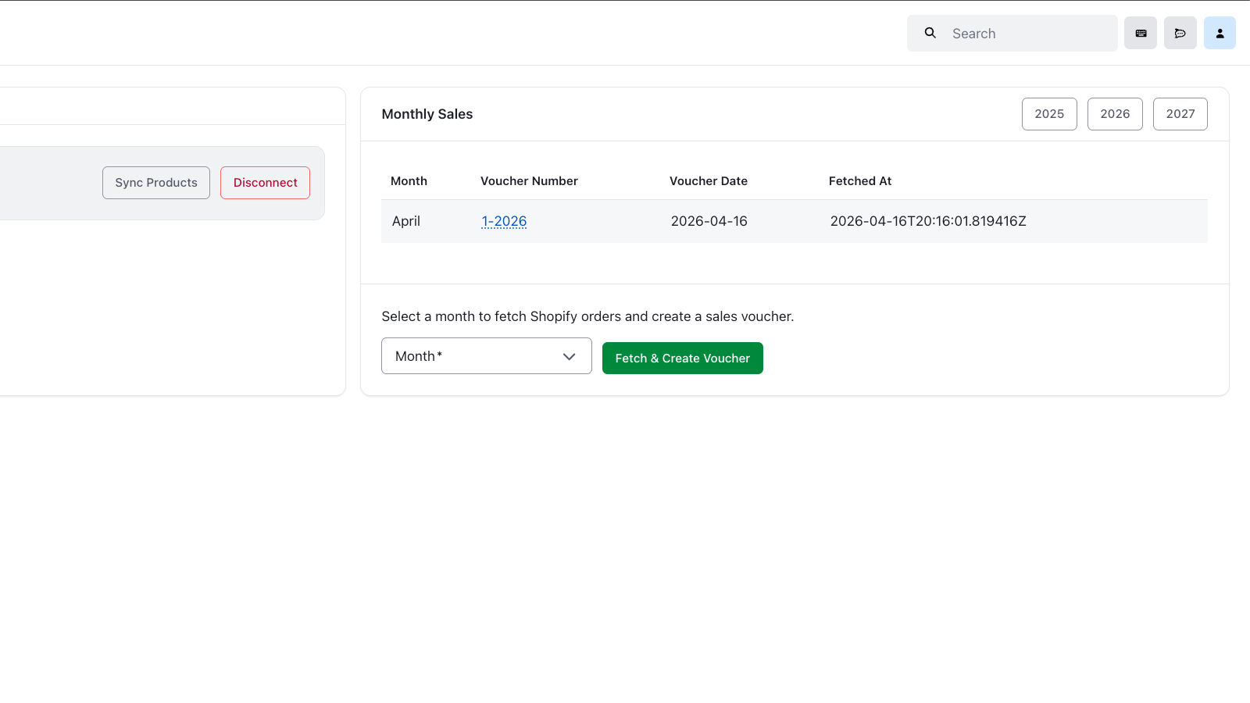This screenshot has height=703, width=1250.
Task: Click the Sync Products button
Action: 156,183
